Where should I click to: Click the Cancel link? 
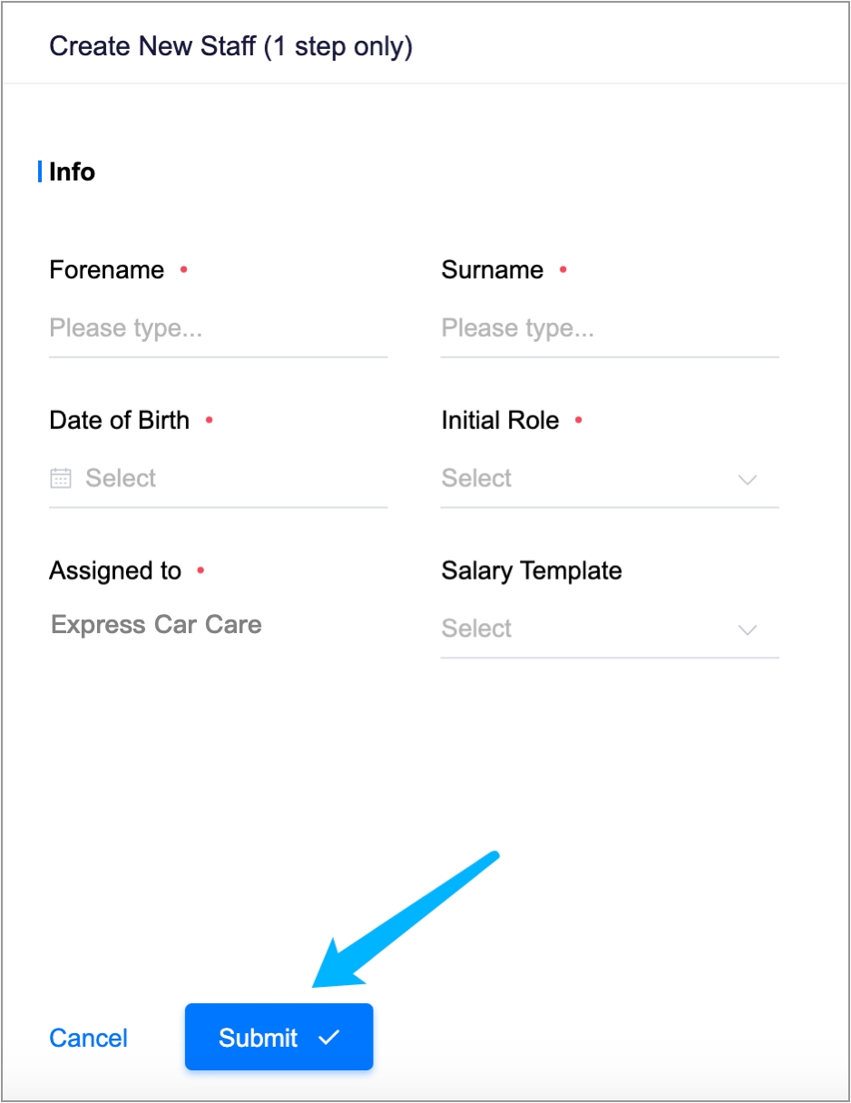[88, 1038]
